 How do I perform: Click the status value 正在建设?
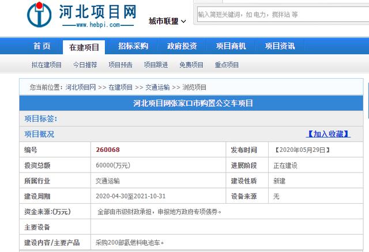285,166
